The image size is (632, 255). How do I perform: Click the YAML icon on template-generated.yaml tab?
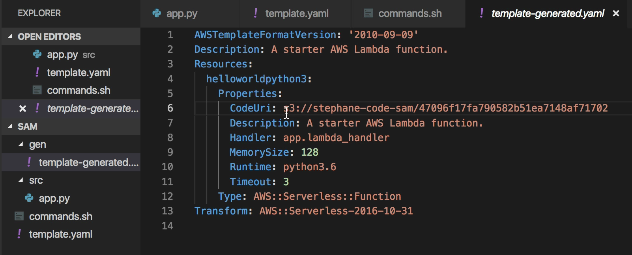point(482,13)
